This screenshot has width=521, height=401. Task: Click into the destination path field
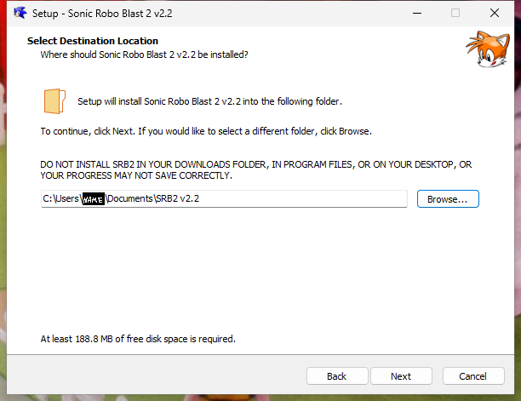[x=224, y=198]
